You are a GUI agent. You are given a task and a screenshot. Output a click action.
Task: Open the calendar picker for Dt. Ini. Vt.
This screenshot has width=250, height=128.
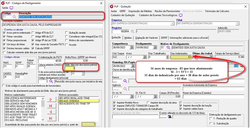tap(132, 97)
